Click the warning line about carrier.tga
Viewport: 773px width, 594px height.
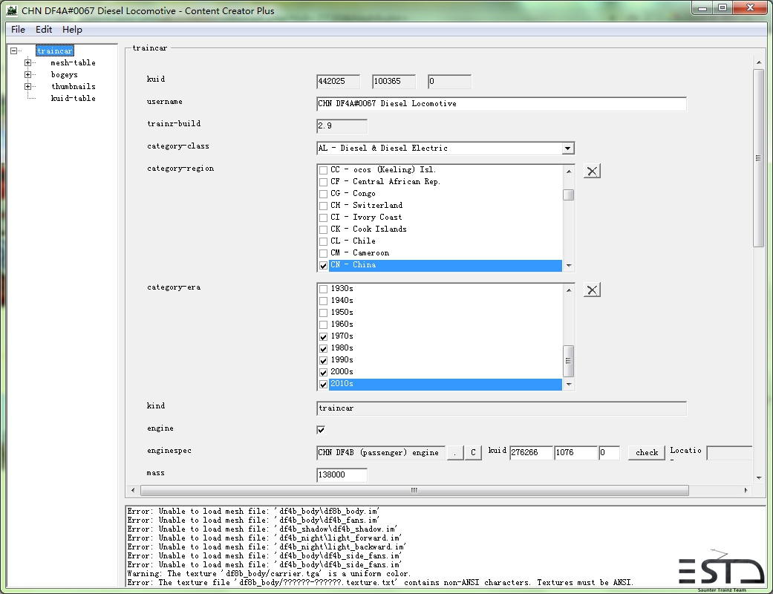pyautogui.click(x=269, y=573)
